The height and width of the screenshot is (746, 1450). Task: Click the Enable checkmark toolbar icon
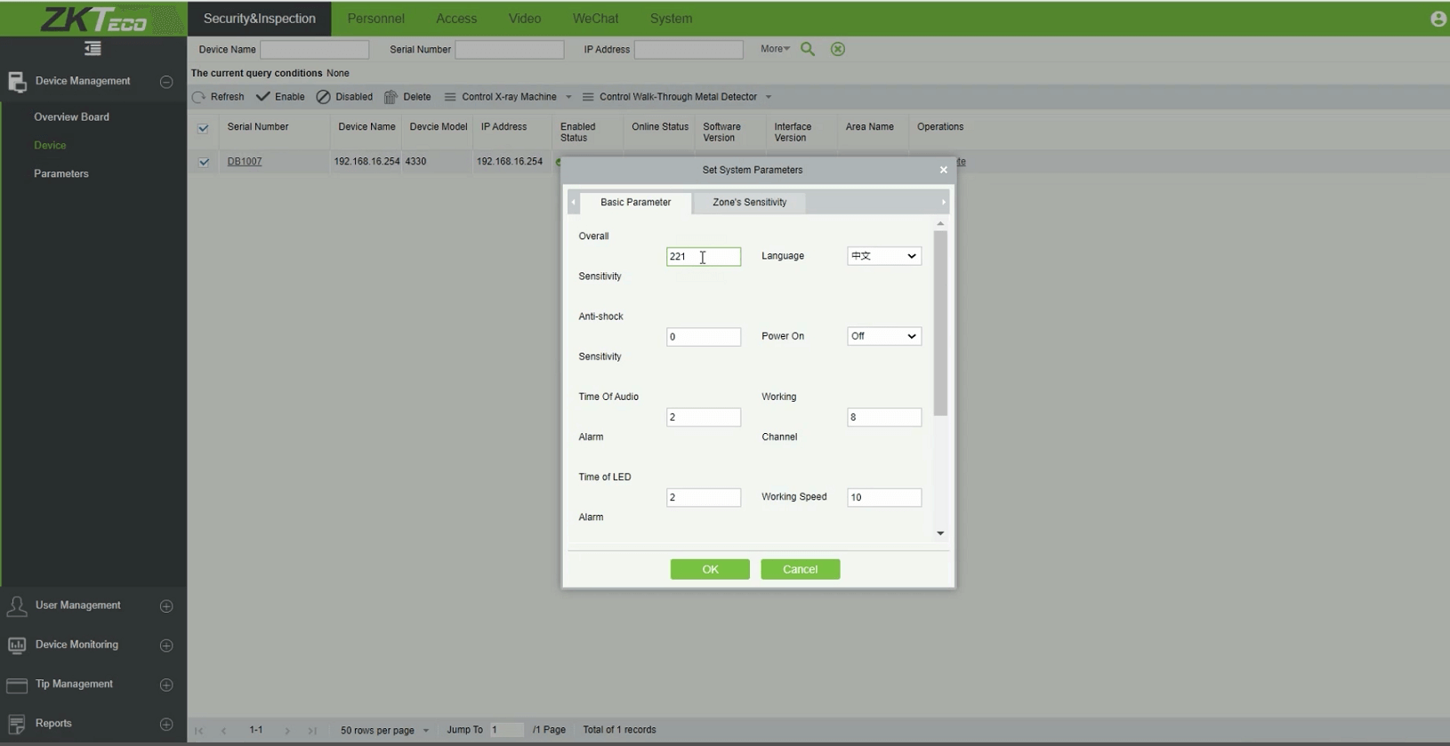pos(263,97)
